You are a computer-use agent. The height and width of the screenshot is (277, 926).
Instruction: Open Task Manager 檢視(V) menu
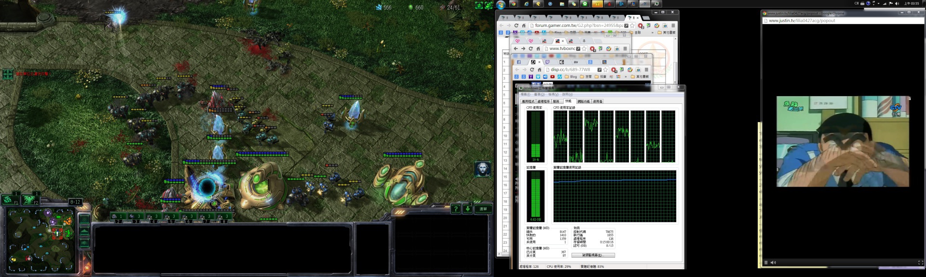(x=553, y=94)
